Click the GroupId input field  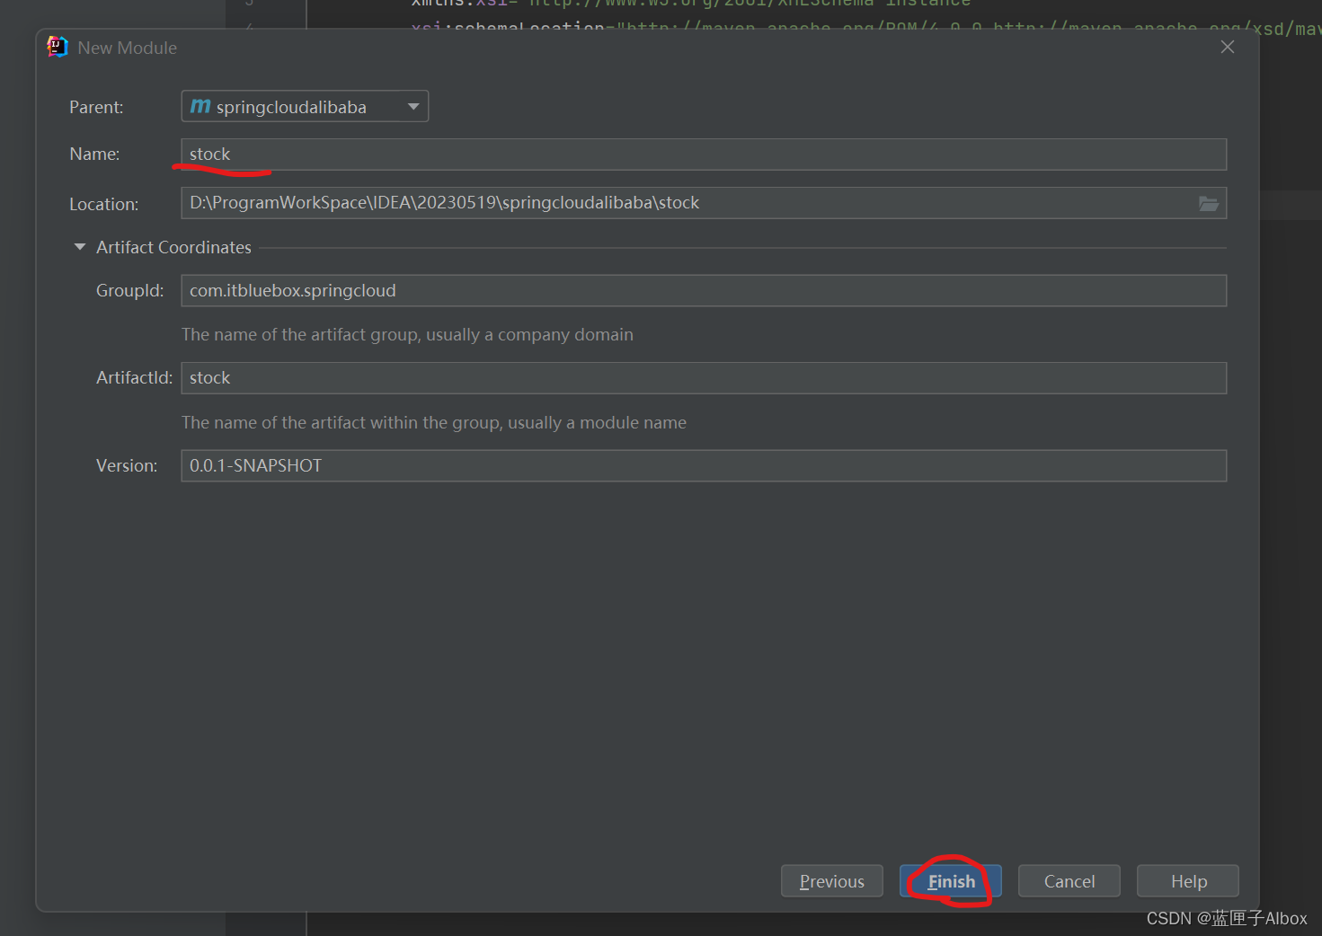pos(704,291)
